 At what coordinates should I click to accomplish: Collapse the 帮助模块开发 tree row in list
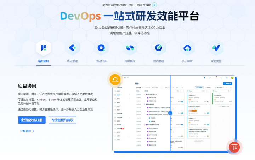144,105
